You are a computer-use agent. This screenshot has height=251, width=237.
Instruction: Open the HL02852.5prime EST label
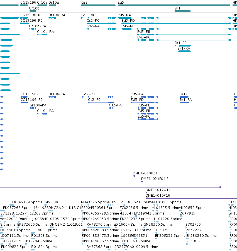[x=193, y=208]
